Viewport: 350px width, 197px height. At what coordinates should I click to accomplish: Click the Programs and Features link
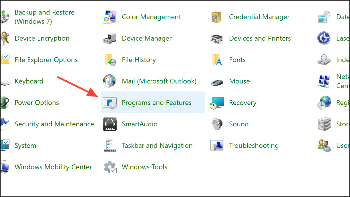pos(157,103)
